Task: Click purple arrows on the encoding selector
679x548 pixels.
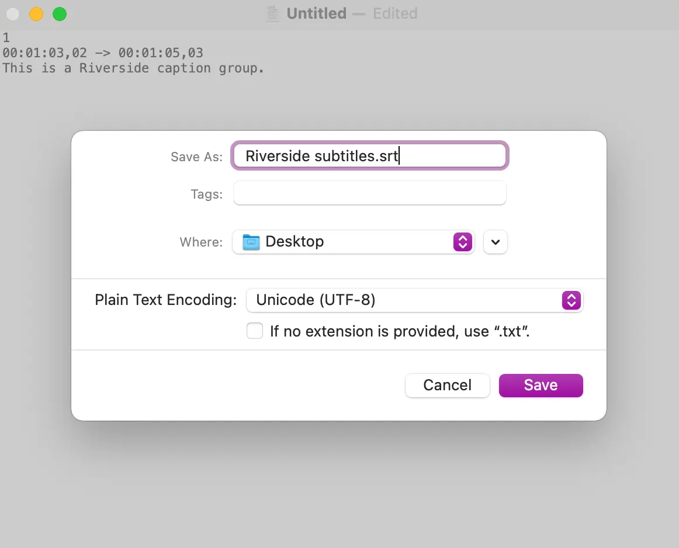Action: (x=571, y=300)
